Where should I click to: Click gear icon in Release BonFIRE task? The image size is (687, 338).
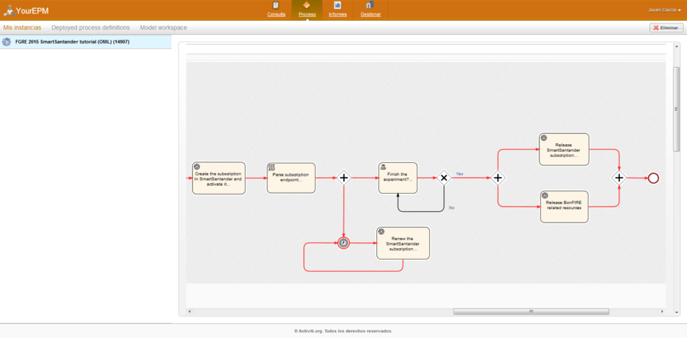[x=545, y=195]
